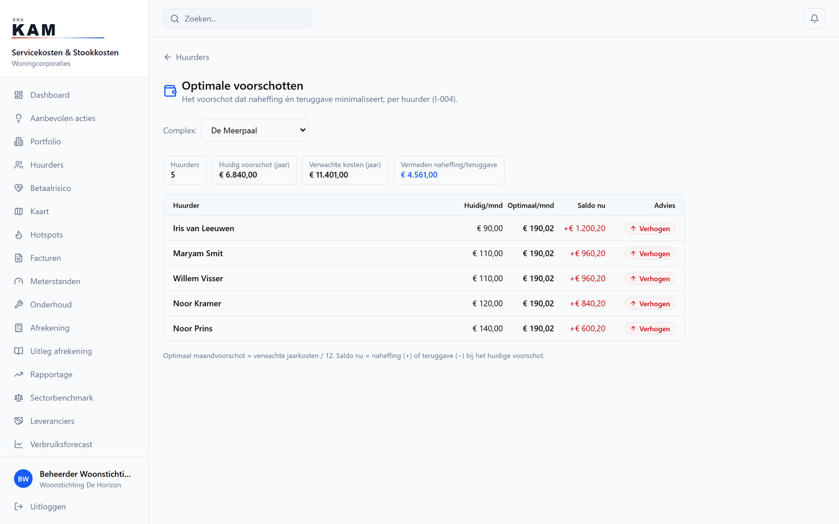Click Verhogen badge for Noor Prins
This screenshot has width=839, height=524.
click(x=650, y=329)
